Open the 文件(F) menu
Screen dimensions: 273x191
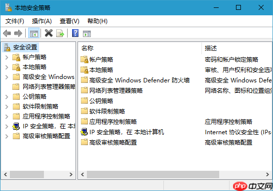(15, 21)
